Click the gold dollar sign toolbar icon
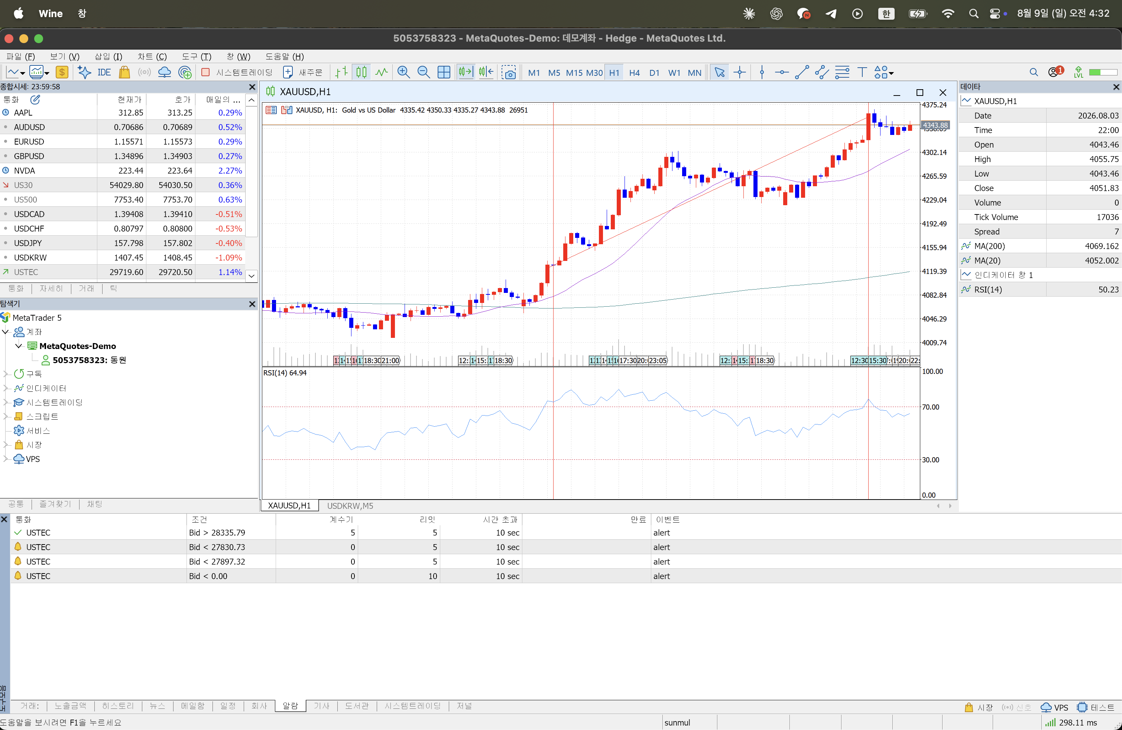Screen dimensions: 1122x730 [x=62, y=72]
